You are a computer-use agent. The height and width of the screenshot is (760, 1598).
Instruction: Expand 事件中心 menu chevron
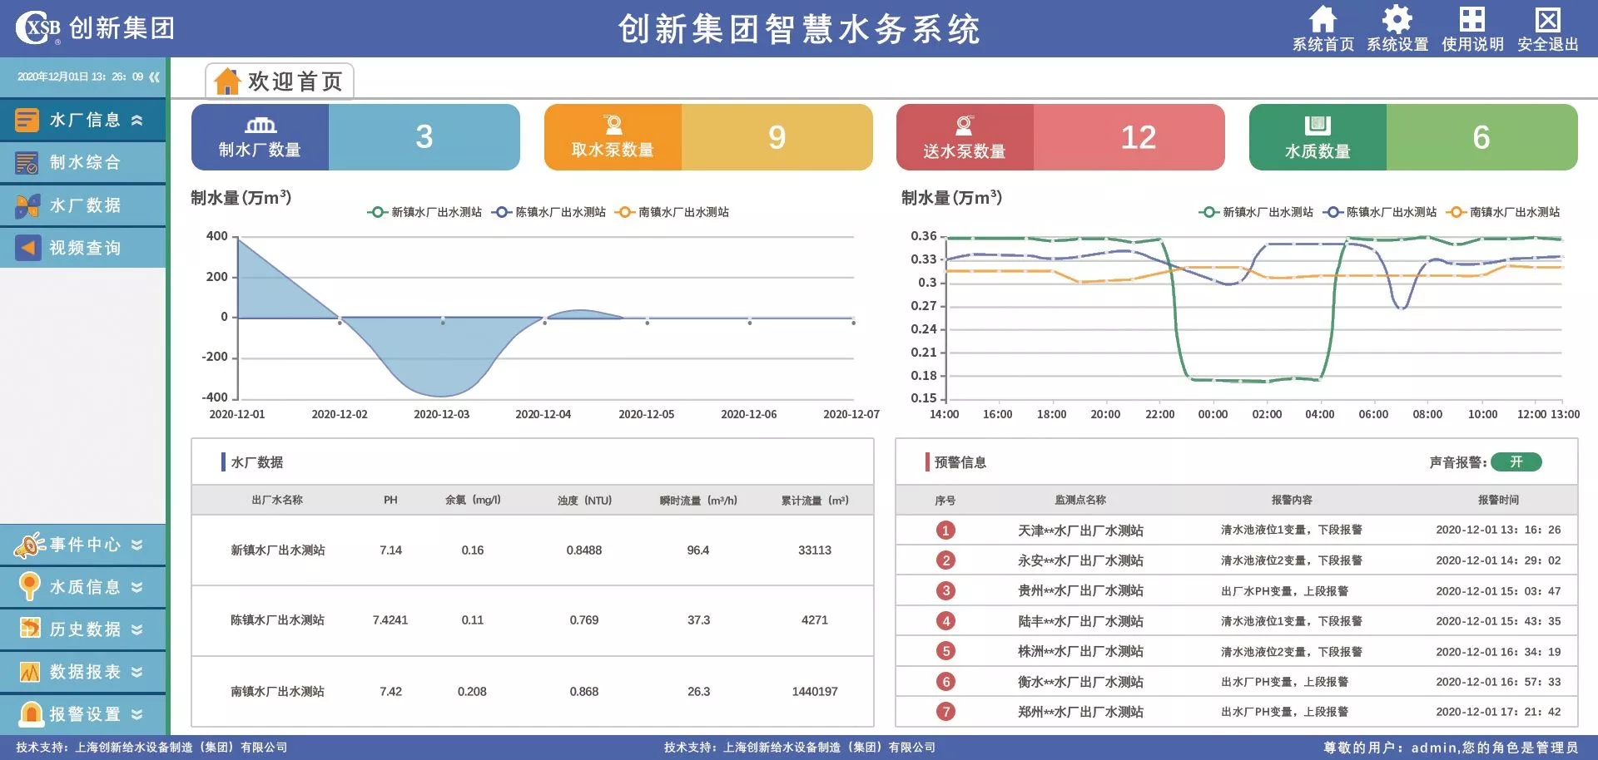click(137, 545)
